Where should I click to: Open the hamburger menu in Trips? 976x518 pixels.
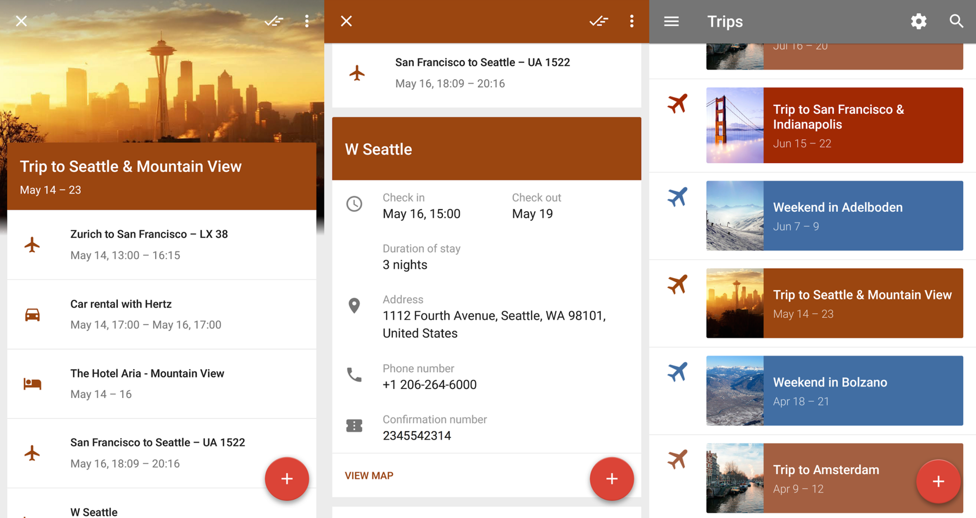point(671,21)
